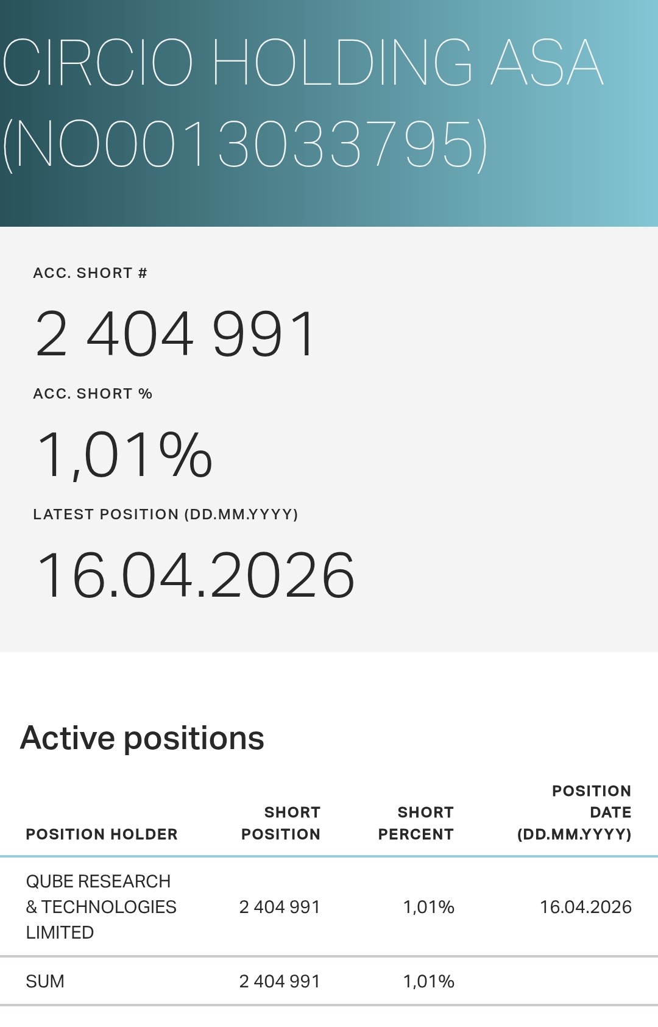Click the CIRCIO HOLDING ASA page title
This screenshot has height=1027, width=658.
pos(303,63)
